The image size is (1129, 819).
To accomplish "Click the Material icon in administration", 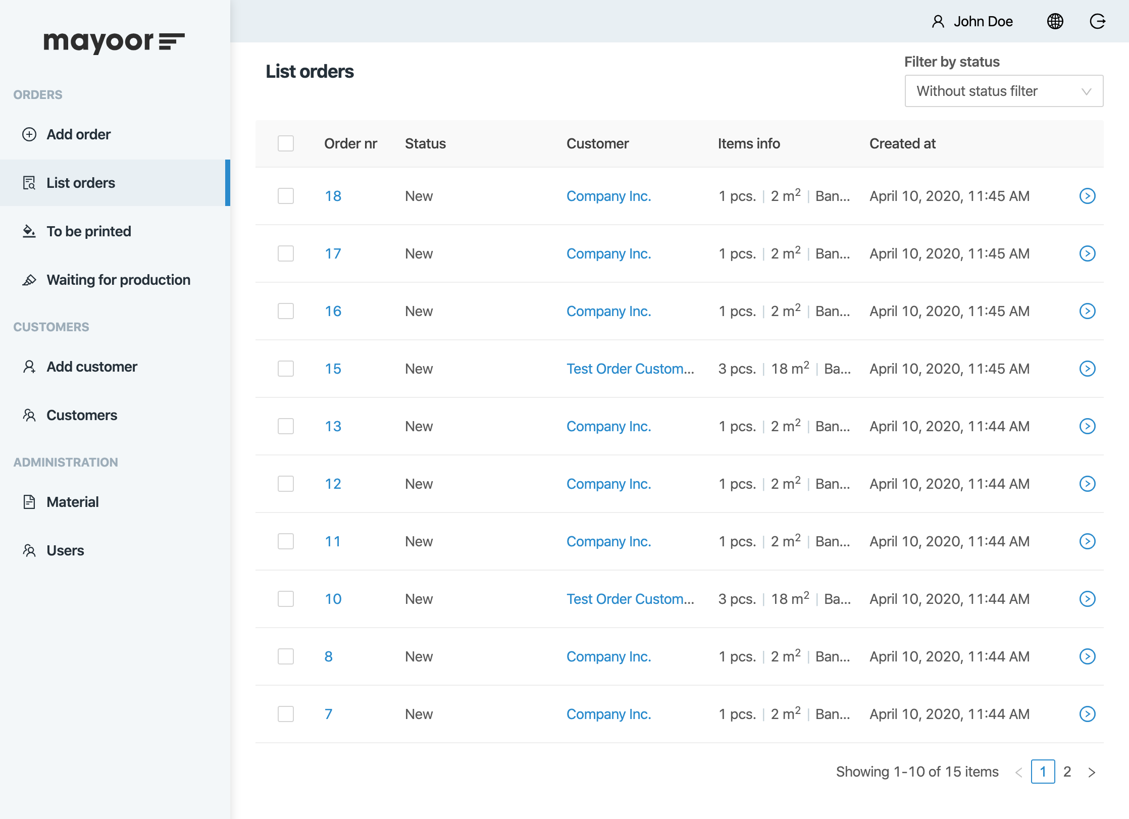I will [28, 502].
